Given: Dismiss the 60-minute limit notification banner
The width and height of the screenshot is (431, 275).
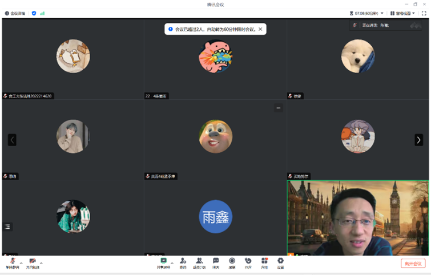Looking at the screenshot, I should [260, 29].
